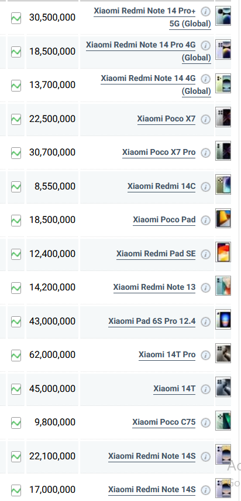Click info icon next to Xiaomi Redmi Pad SE
The height and width of the screenshot is (501, 241).
point(206,255)
